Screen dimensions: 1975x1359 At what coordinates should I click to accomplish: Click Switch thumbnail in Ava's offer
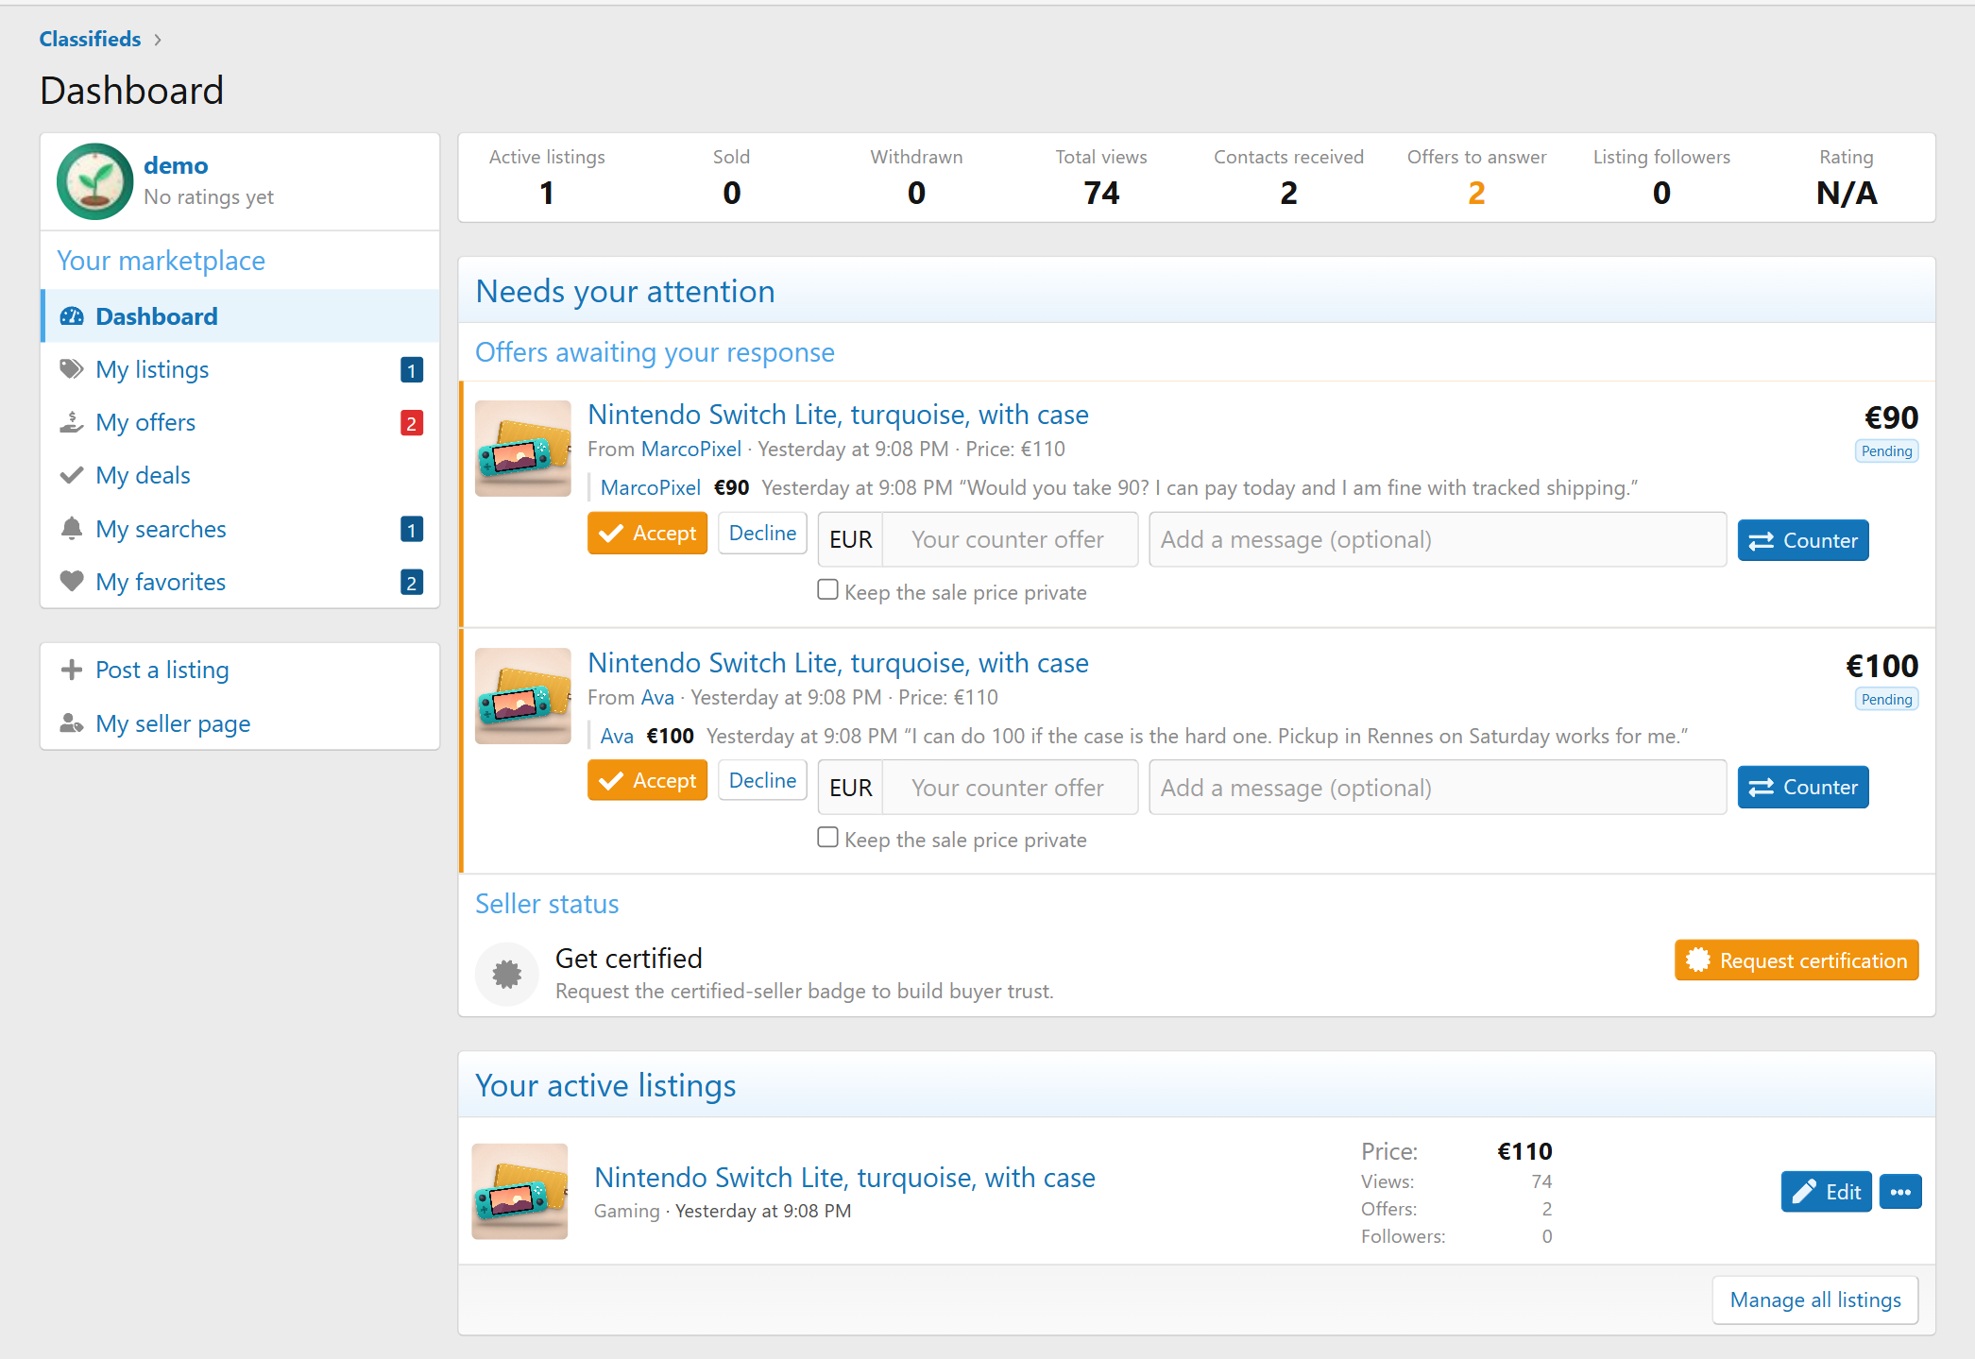pos(523,696)
